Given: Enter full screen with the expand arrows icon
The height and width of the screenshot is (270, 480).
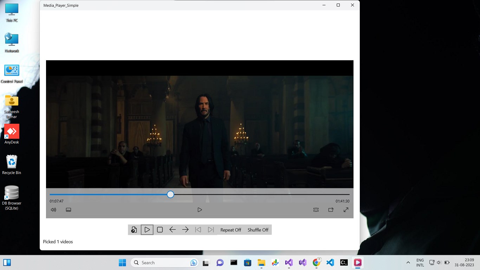Looking at the screenshot, I should [x=346, y=210].
